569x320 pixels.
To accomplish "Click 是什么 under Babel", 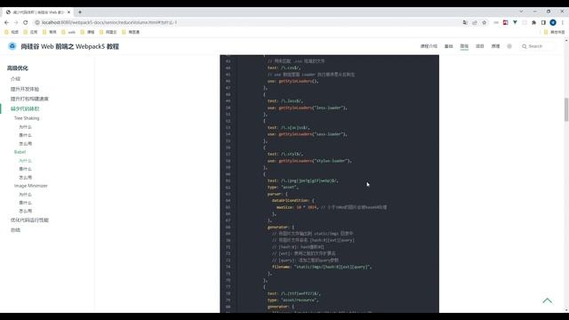I will tap(26, 169).
